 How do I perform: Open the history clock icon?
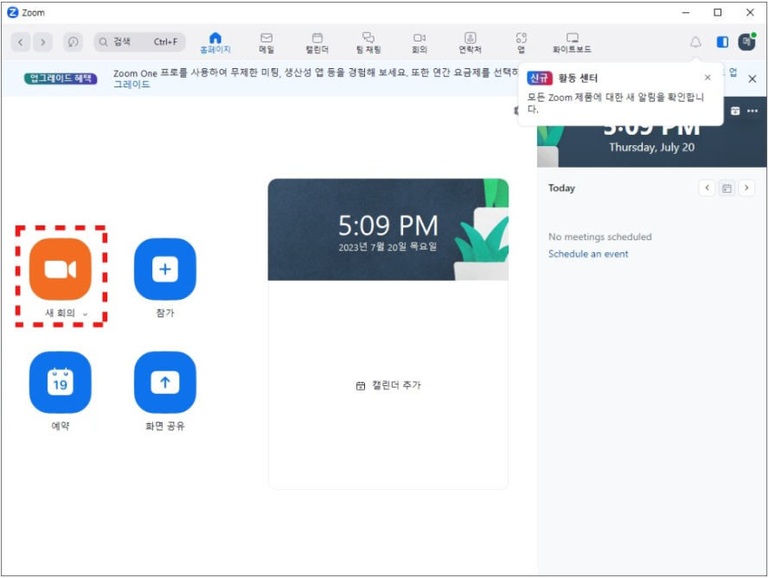click(x=73, y=42)
